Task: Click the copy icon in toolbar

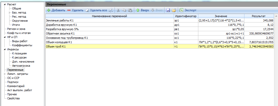Action: click(124, 10)
